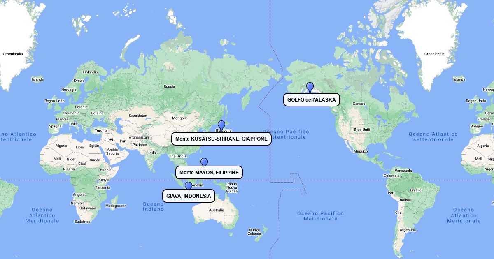Click the Russia country label
The width and height of the screenshot is (494, 259).
[x=169, y=86]
